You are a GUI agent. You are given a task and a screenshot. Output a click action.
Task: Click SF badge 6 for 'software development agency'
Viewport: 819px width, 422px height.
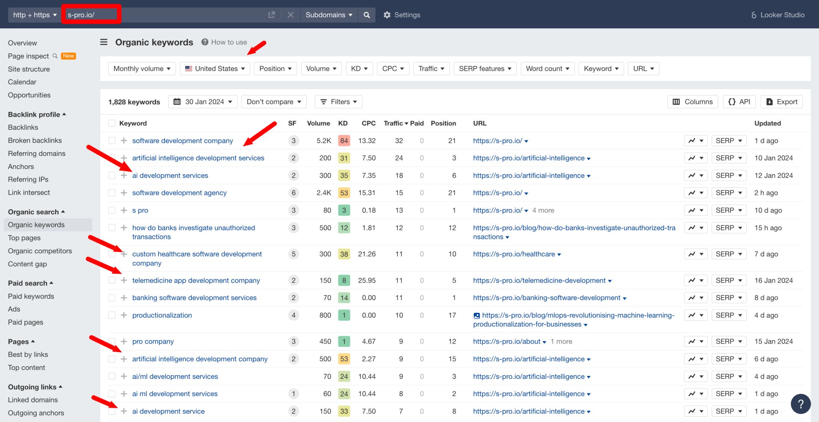294,193
